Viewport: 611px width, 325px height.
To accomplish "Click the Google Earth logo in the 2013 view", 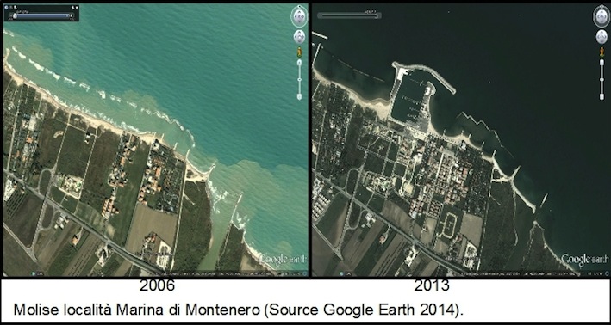I will (584, 260).
